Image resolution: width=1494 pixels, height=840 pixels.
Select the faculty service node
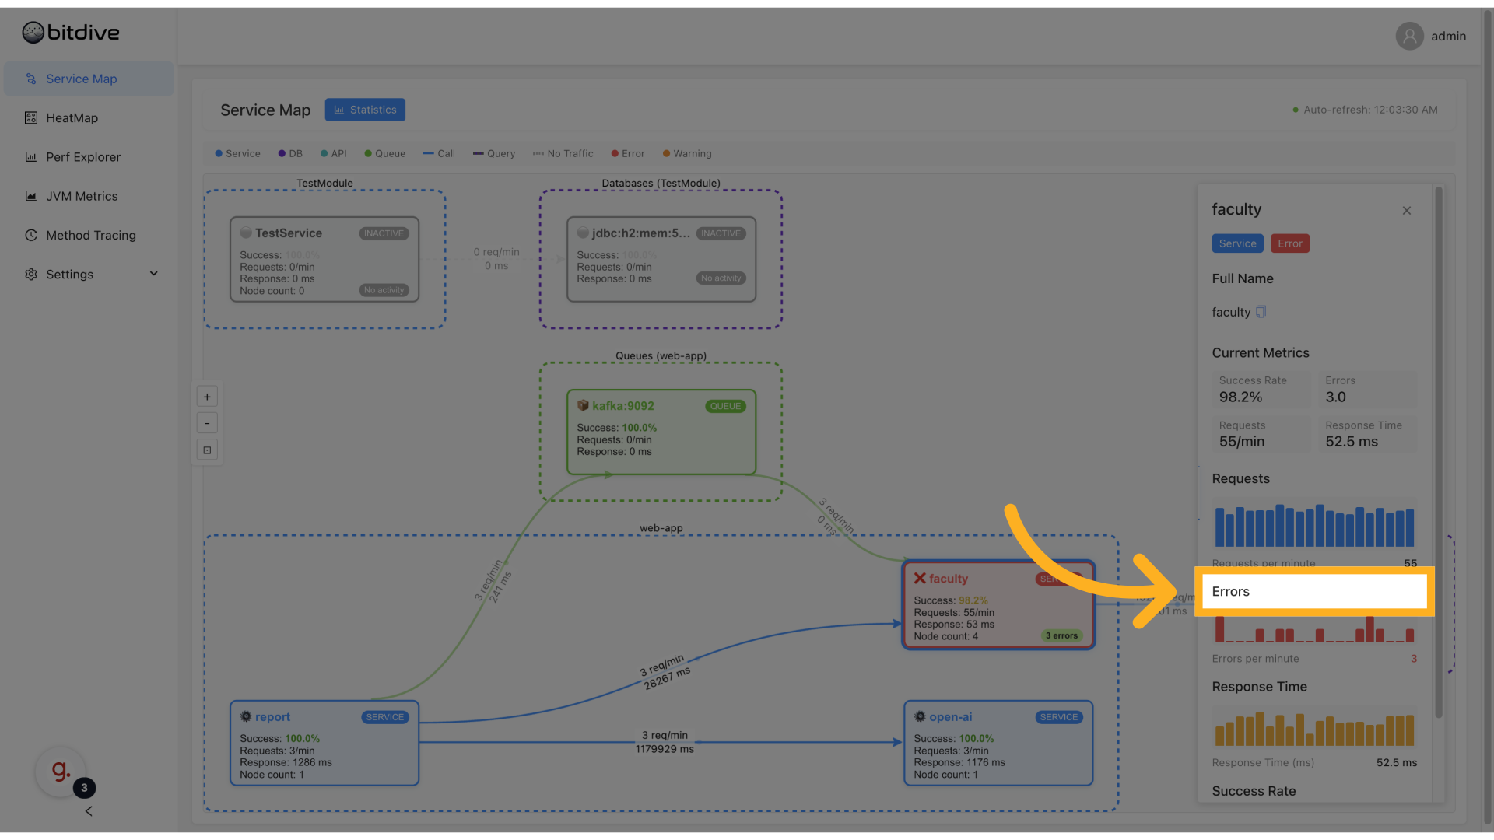[x=998, y=605]
